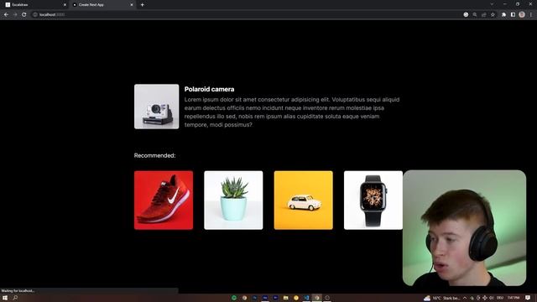The image size is (537, 302).
Task: Click the browser forward arrow
Action: pos(15,15)
